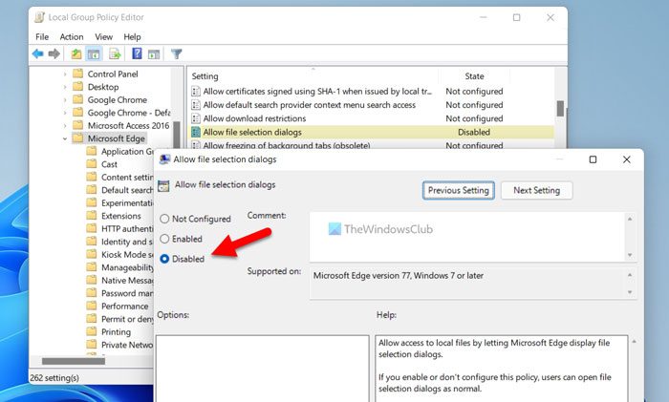Click the Control Panel folder icon
This screenshot has height=402, width=669.
pos(77,74)
